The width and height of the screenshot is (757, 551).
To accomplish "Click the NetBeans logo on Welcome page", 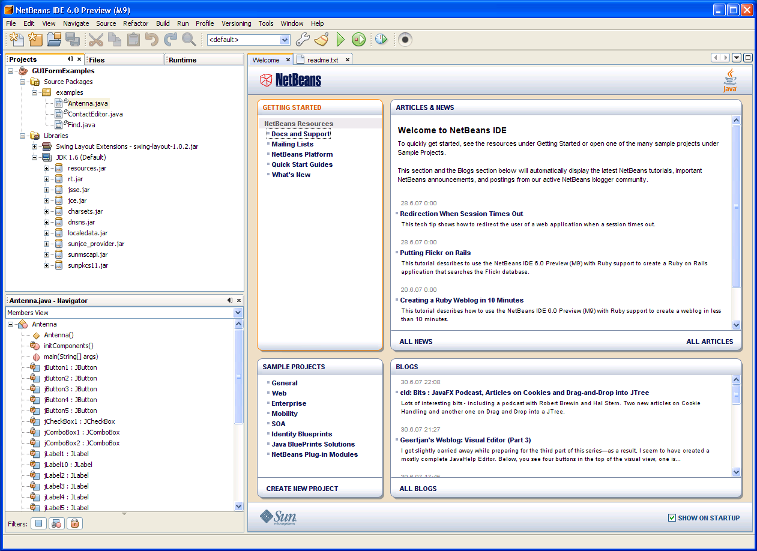I will tap(291, 80).
